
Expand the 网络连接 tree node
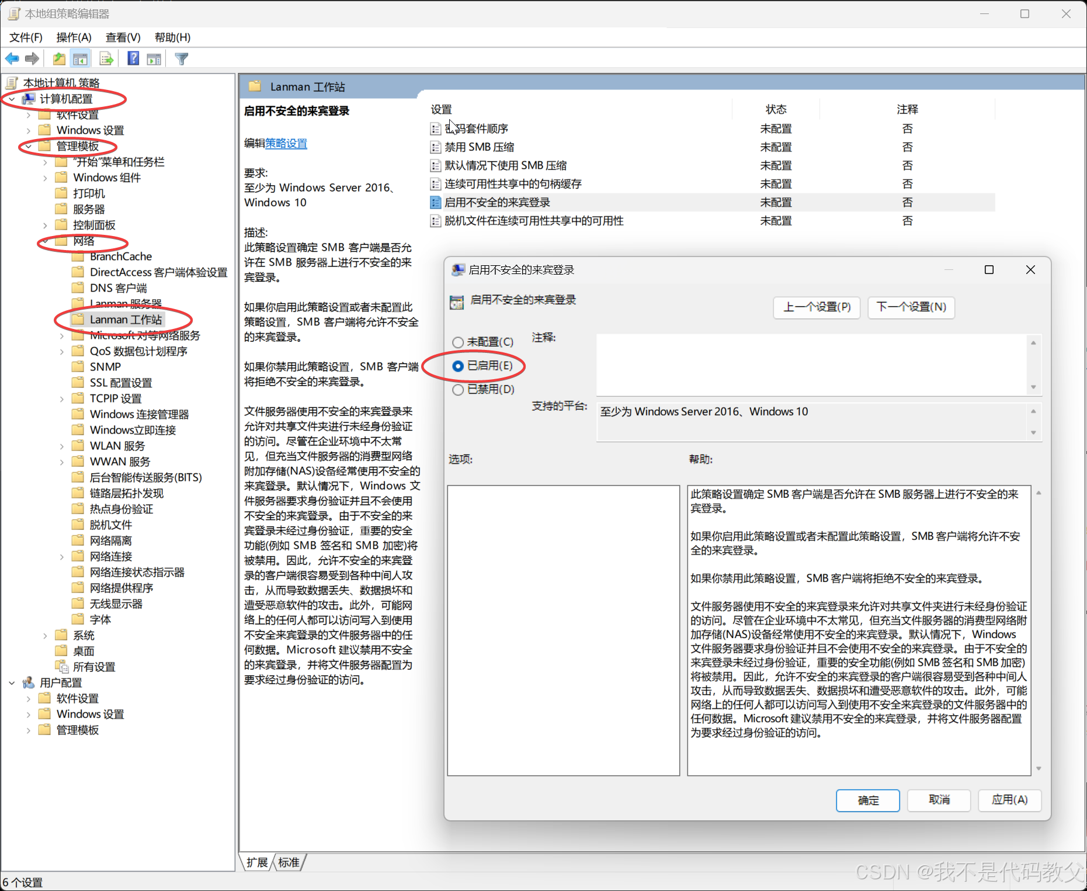point(62,556)
